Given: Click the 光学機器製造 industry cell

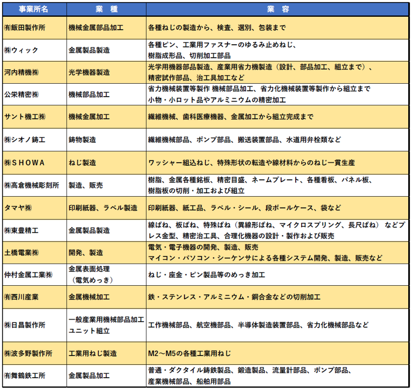Looking at the screenshot, I should [x=107, y=72].
